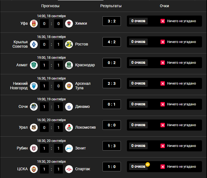Select the Krasnodar club crest

click(69, 65)
